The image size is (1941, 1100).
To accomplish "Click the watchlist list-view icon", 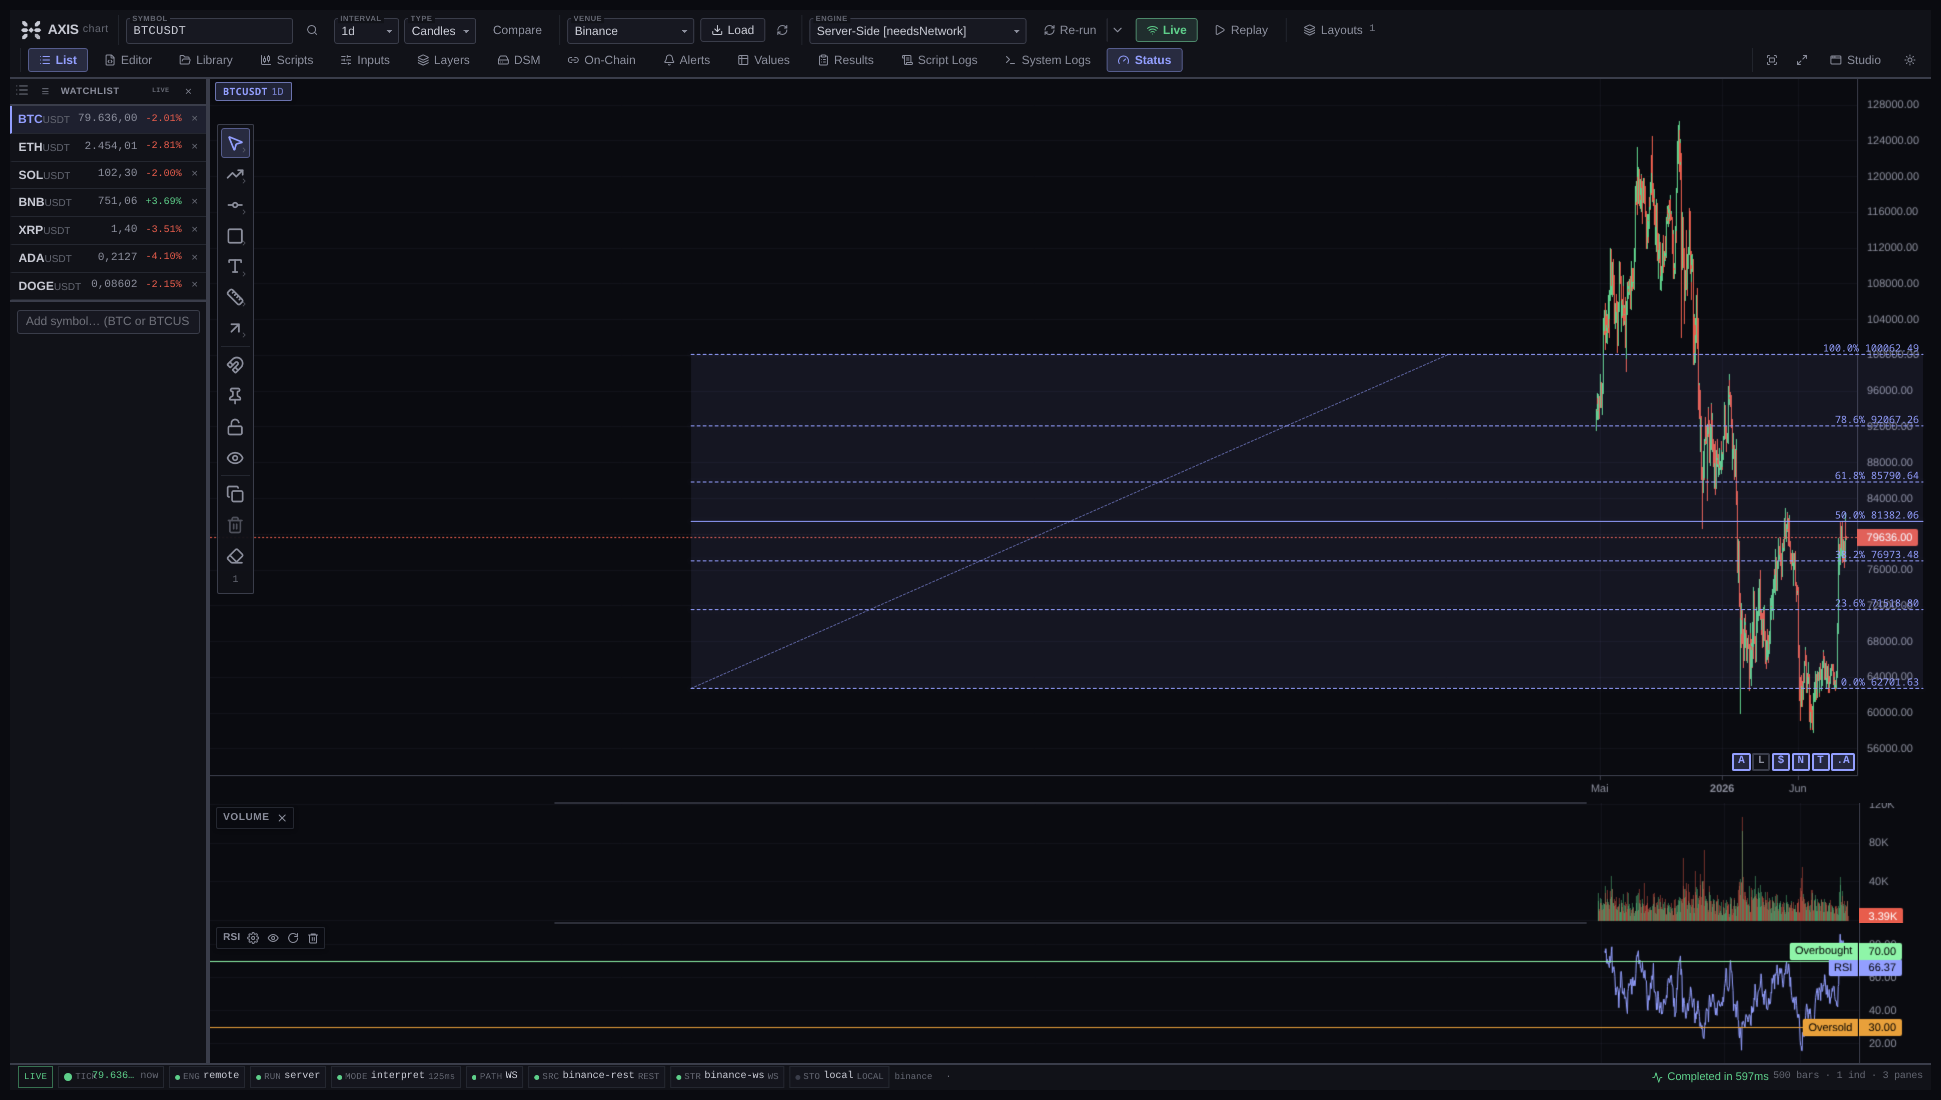I will (x=23, y=90).
